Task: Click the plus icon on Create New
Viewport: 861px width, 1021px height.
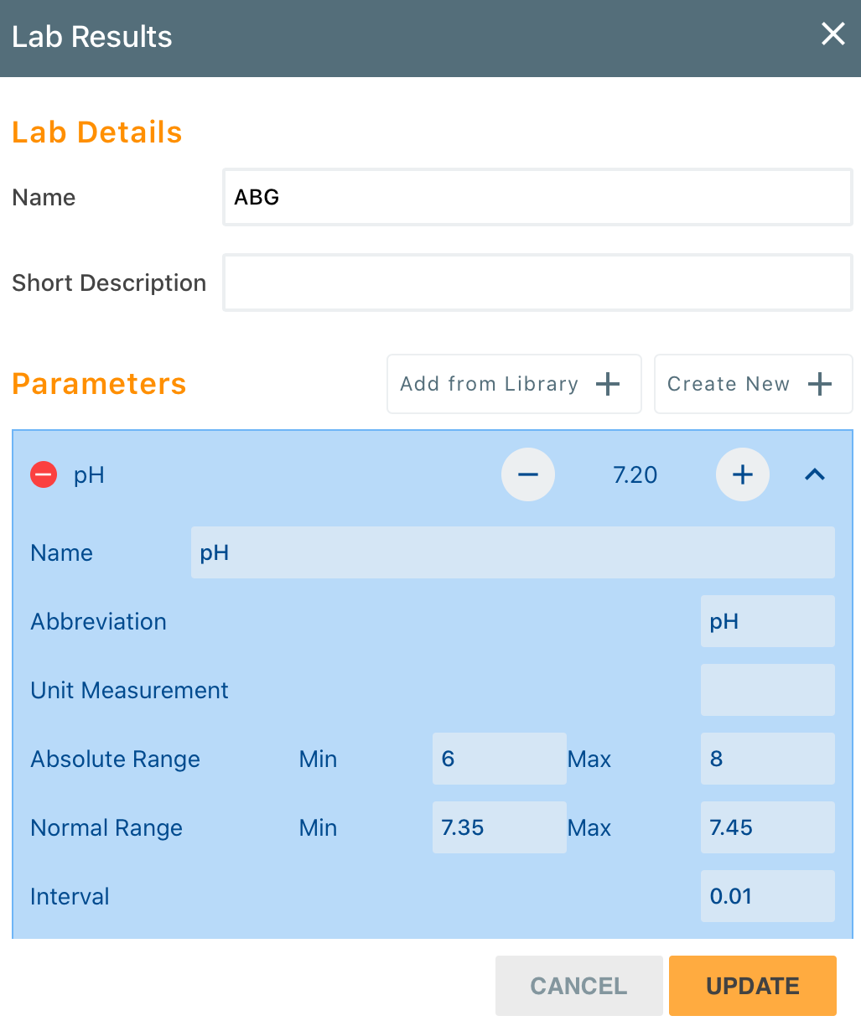Action: click(819, 384)
